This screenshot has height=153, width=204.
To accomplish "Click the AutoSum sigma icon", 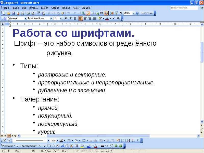I will [137, 141].
